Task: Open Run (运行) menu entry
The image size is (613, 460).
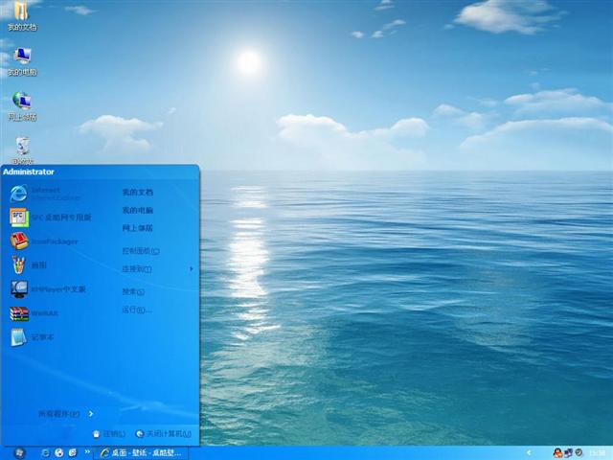Action: tap(137, 310)
